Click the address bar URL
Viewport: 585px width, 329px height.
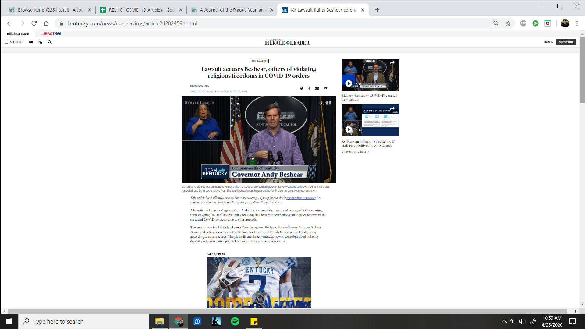pyautogui.click(x=132, y=23)
